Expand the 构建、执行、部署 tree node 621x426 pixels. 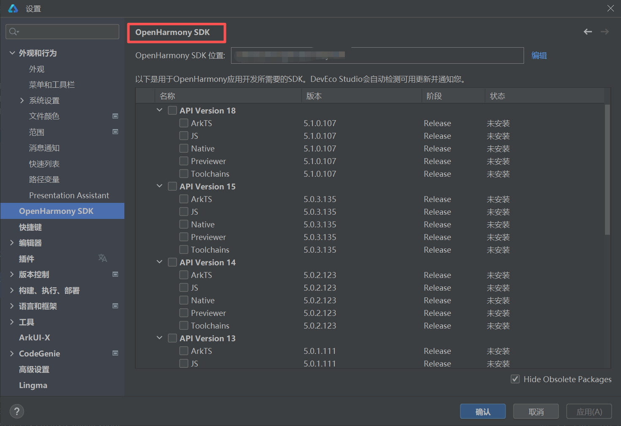coord(12,290)
